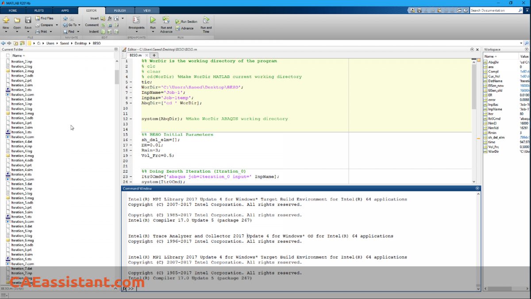Image resolution: width=531 pixels, height=299 pixels.
Task: Open the Workspace panel actions dropdown
Action: [527, 49]
